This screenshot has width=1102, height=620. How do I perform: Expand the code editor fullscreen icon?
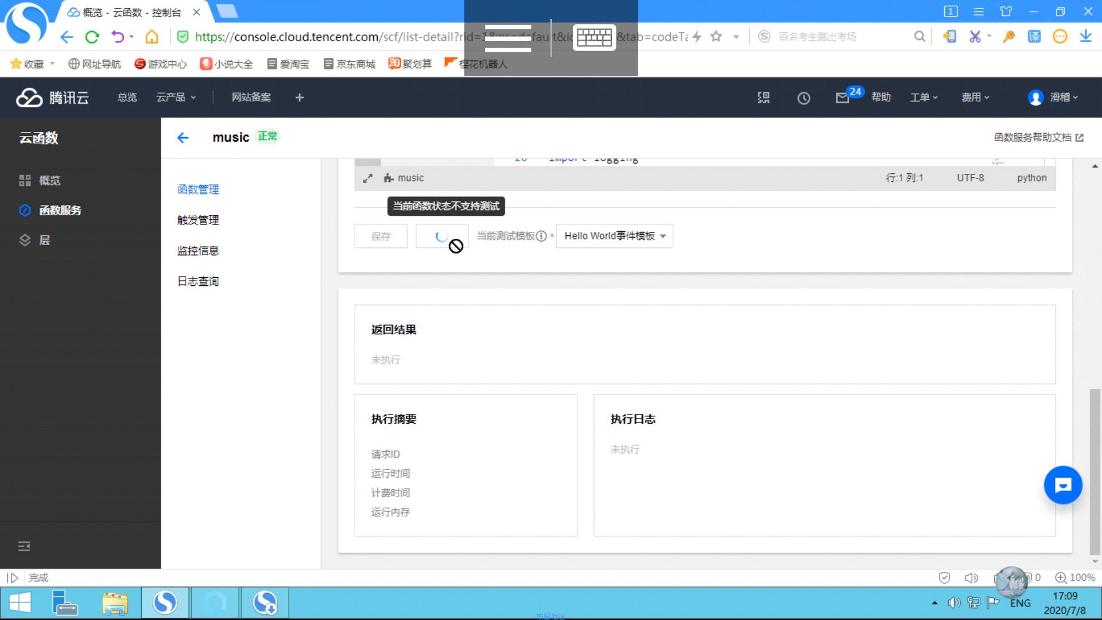pos(368,178)
